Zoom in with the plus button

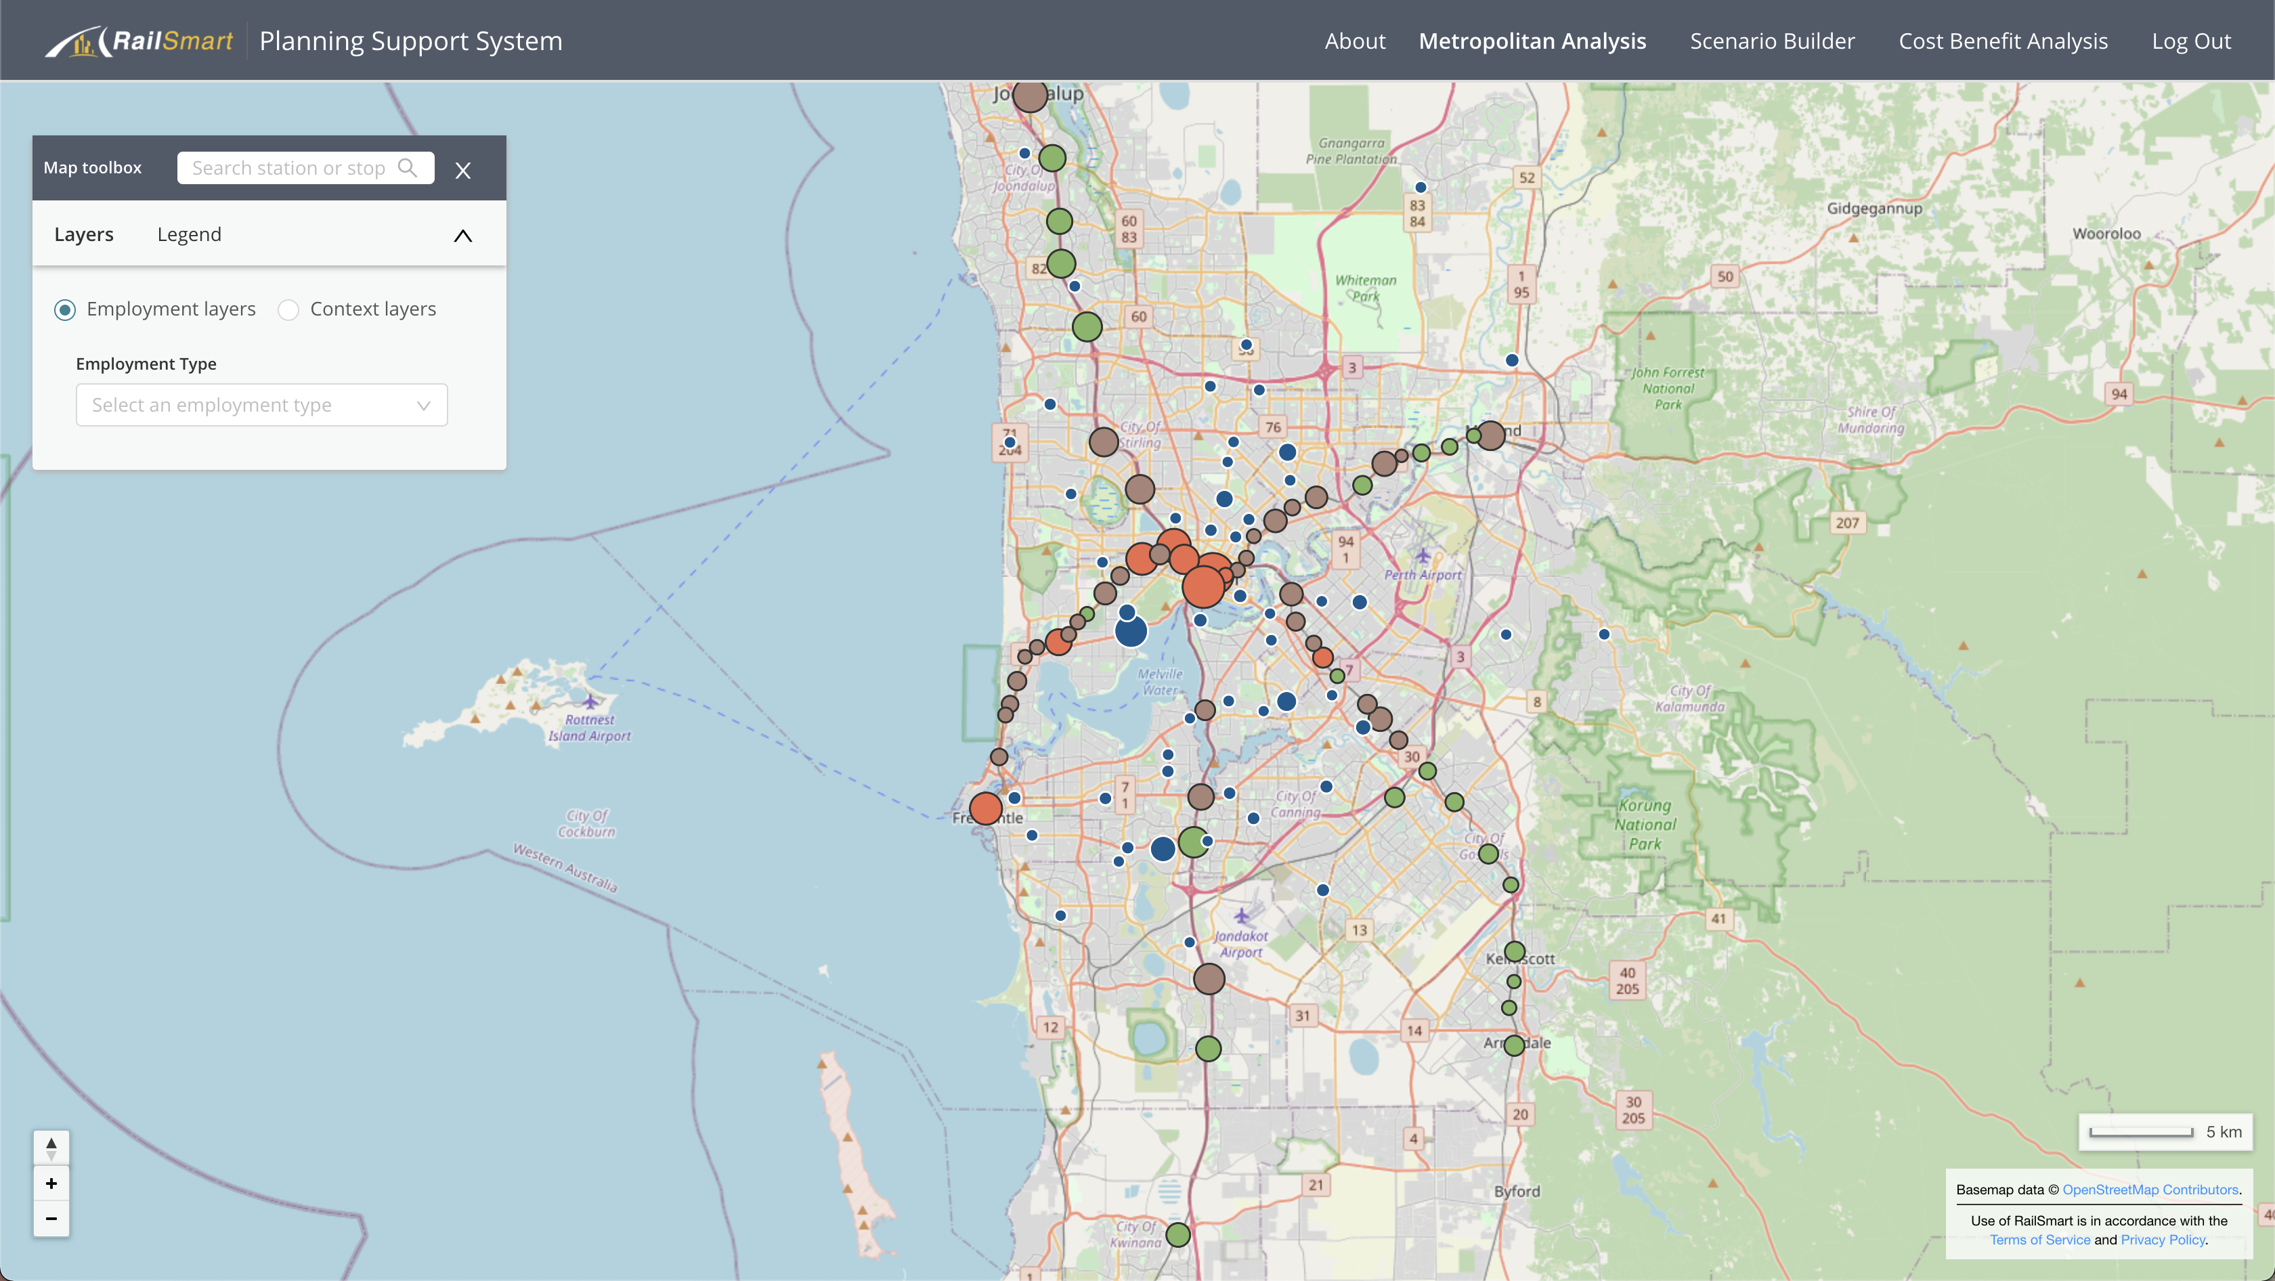51,1184
